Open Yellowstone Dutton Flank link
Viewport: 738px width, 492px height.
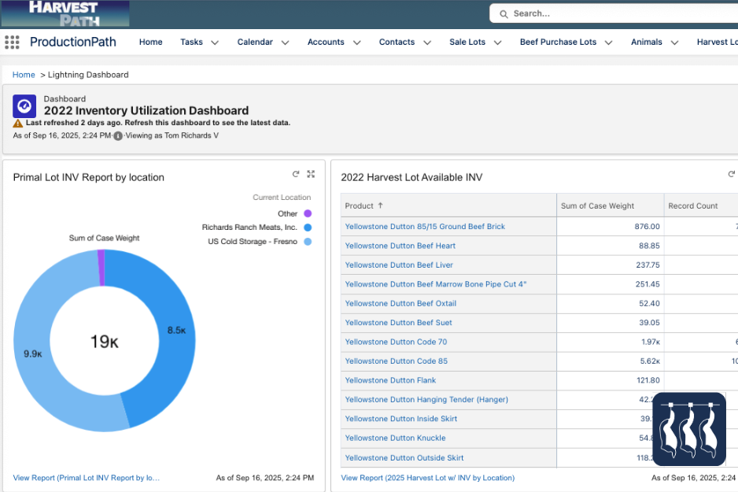click(391, 380)
